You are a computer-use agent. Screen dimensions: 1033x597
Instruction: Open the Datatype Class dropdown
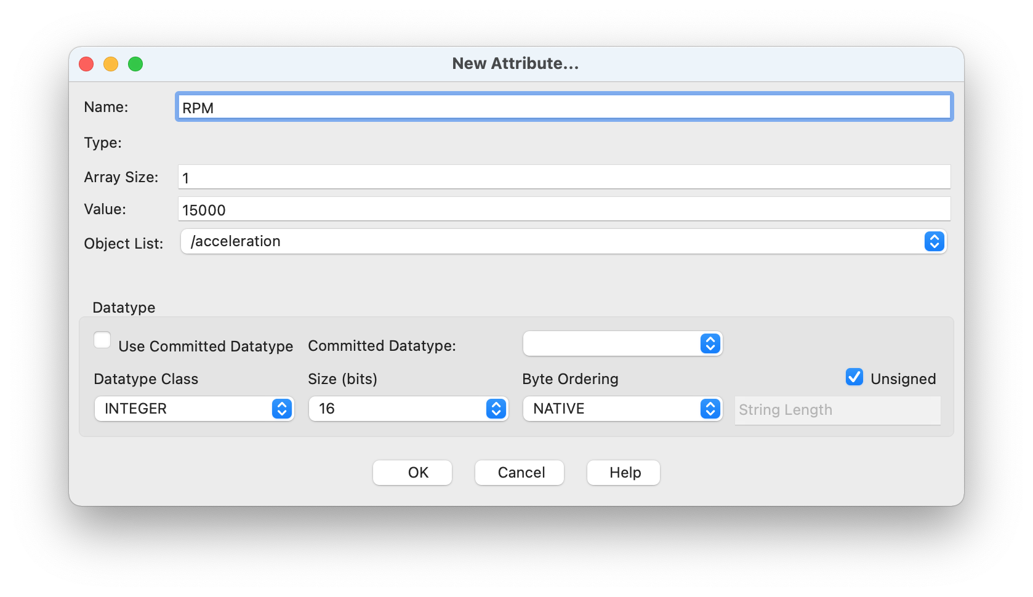point(282,409)
